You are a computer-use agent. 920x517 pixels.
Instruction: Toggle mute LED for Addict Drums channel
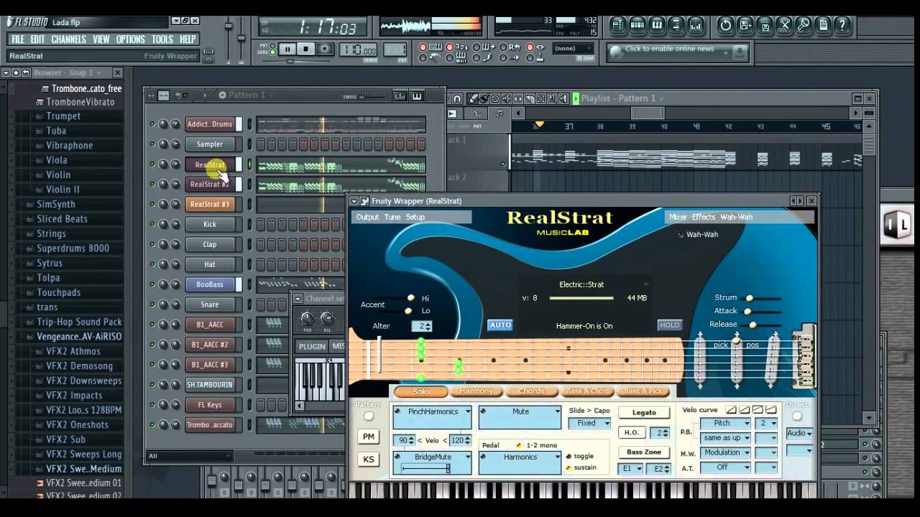click(152, 124)
